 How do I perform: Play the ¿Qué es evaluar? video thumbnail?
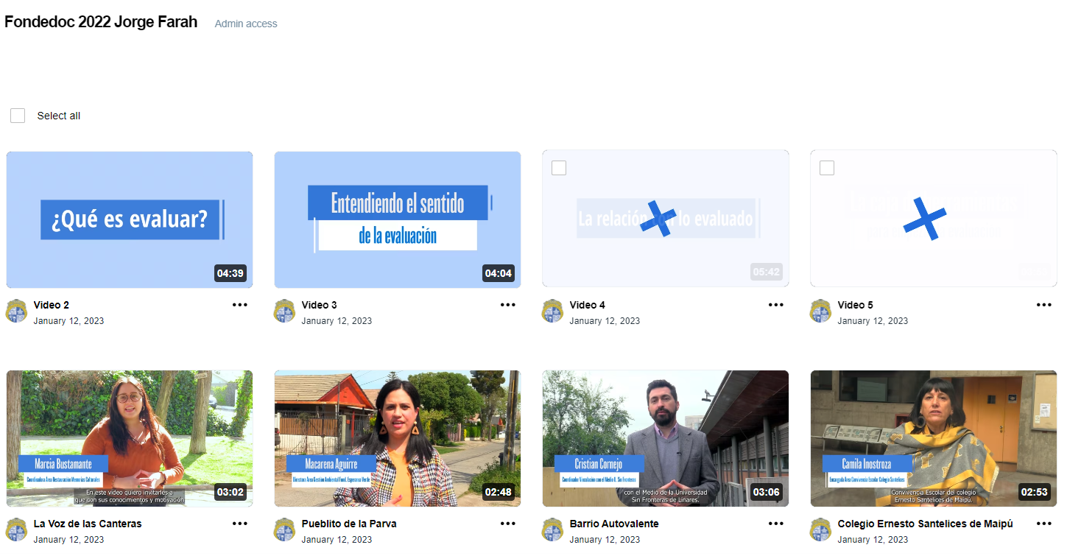130,219
